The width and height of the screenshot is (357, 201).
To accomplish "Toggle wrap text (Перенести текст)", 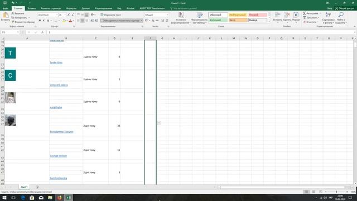I will 111,15.
